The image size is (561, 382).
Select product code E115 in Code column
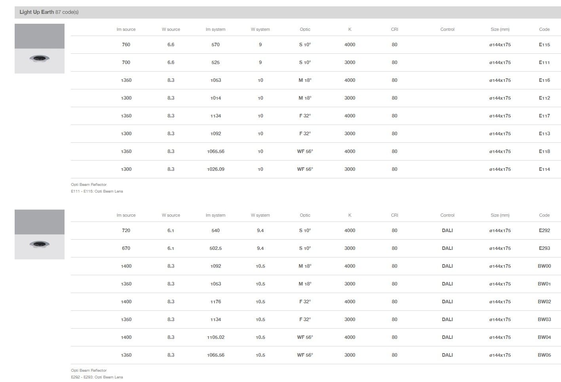click(x=544, y=45)
